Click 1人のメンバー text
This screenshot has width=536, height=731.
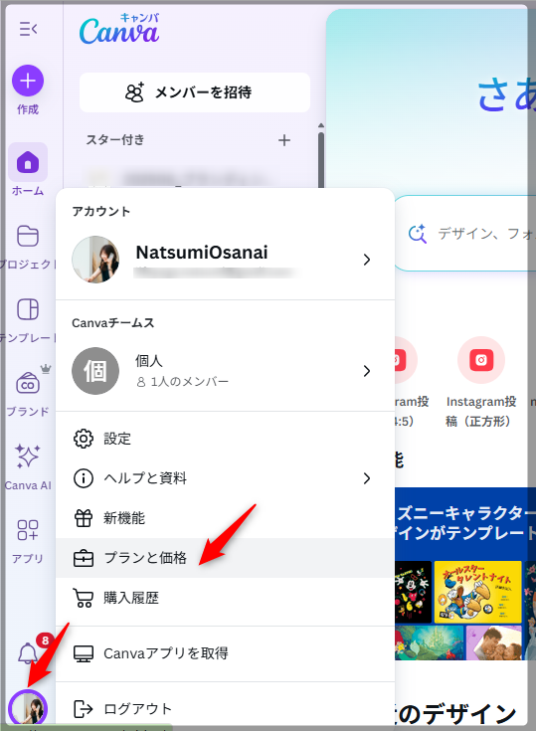click(x=190, y=381)
